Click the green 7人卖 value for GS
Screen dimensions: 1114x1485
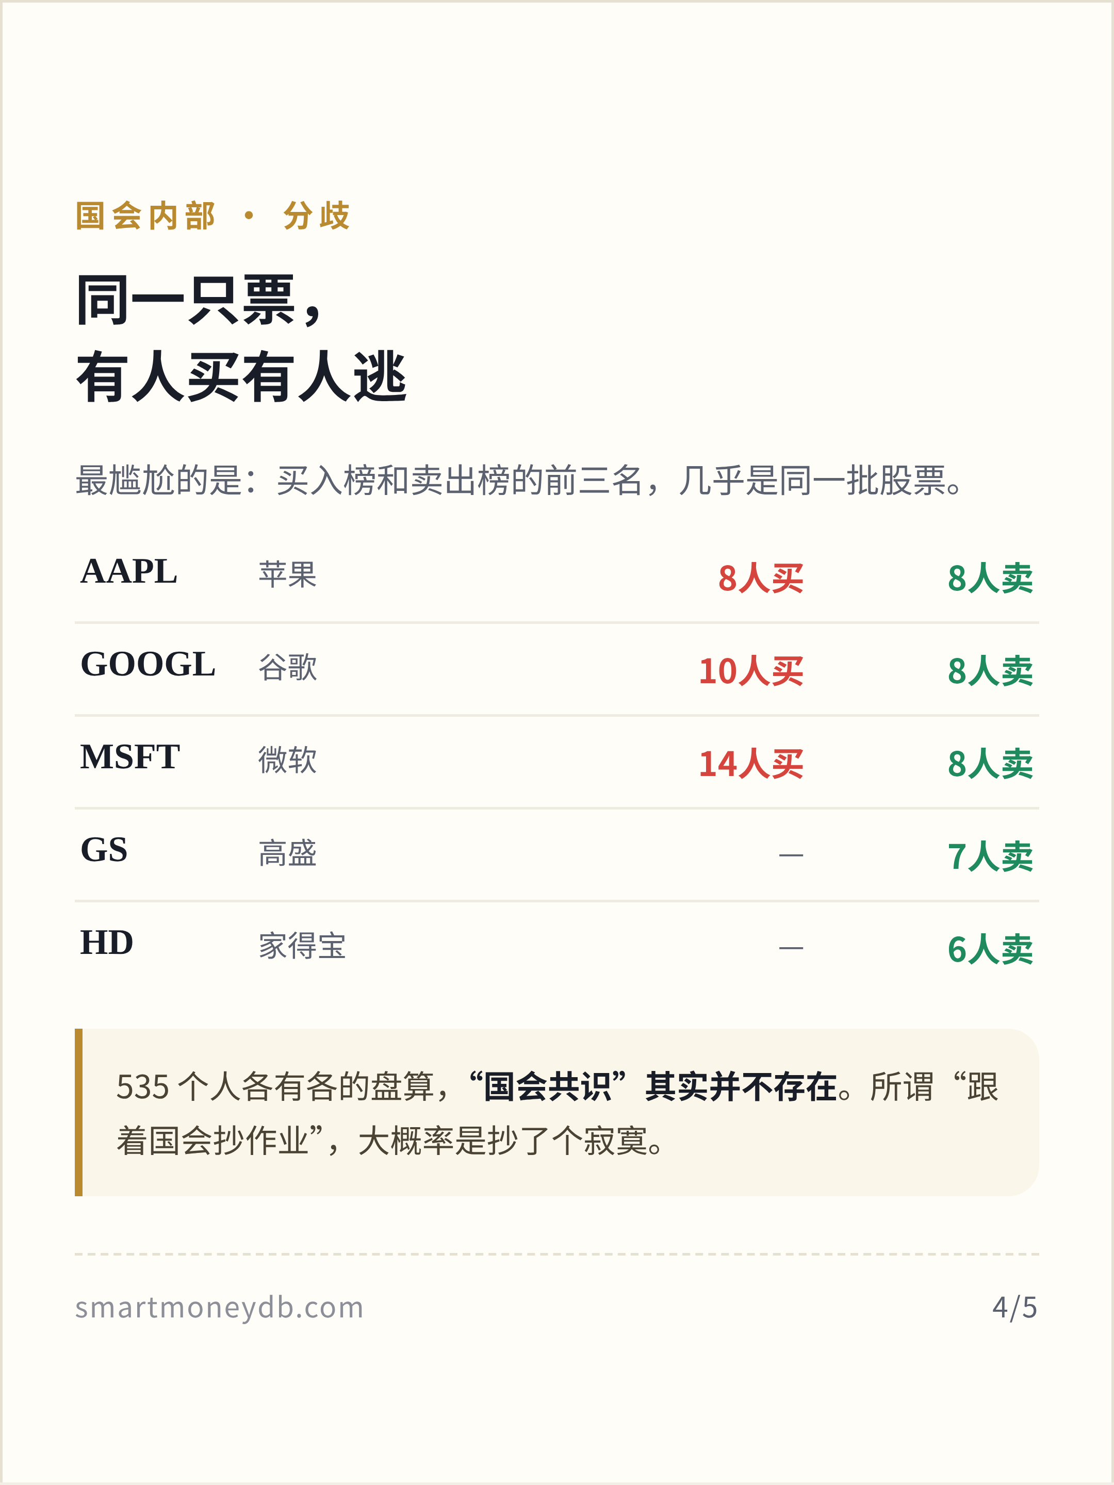990,856
